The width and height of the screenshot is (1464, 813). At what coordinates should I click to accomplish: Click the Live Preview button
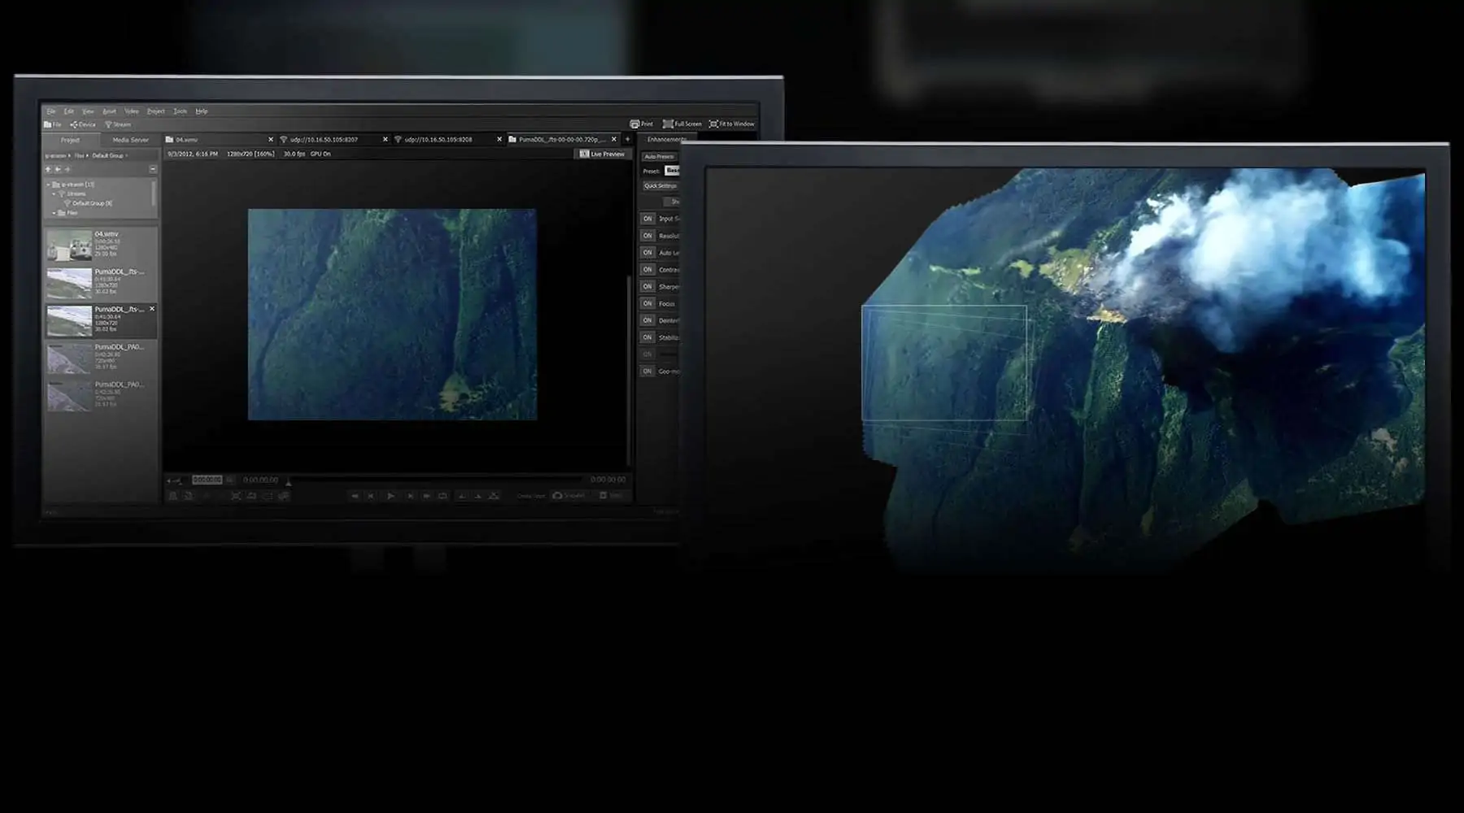[x=603, y=154]
